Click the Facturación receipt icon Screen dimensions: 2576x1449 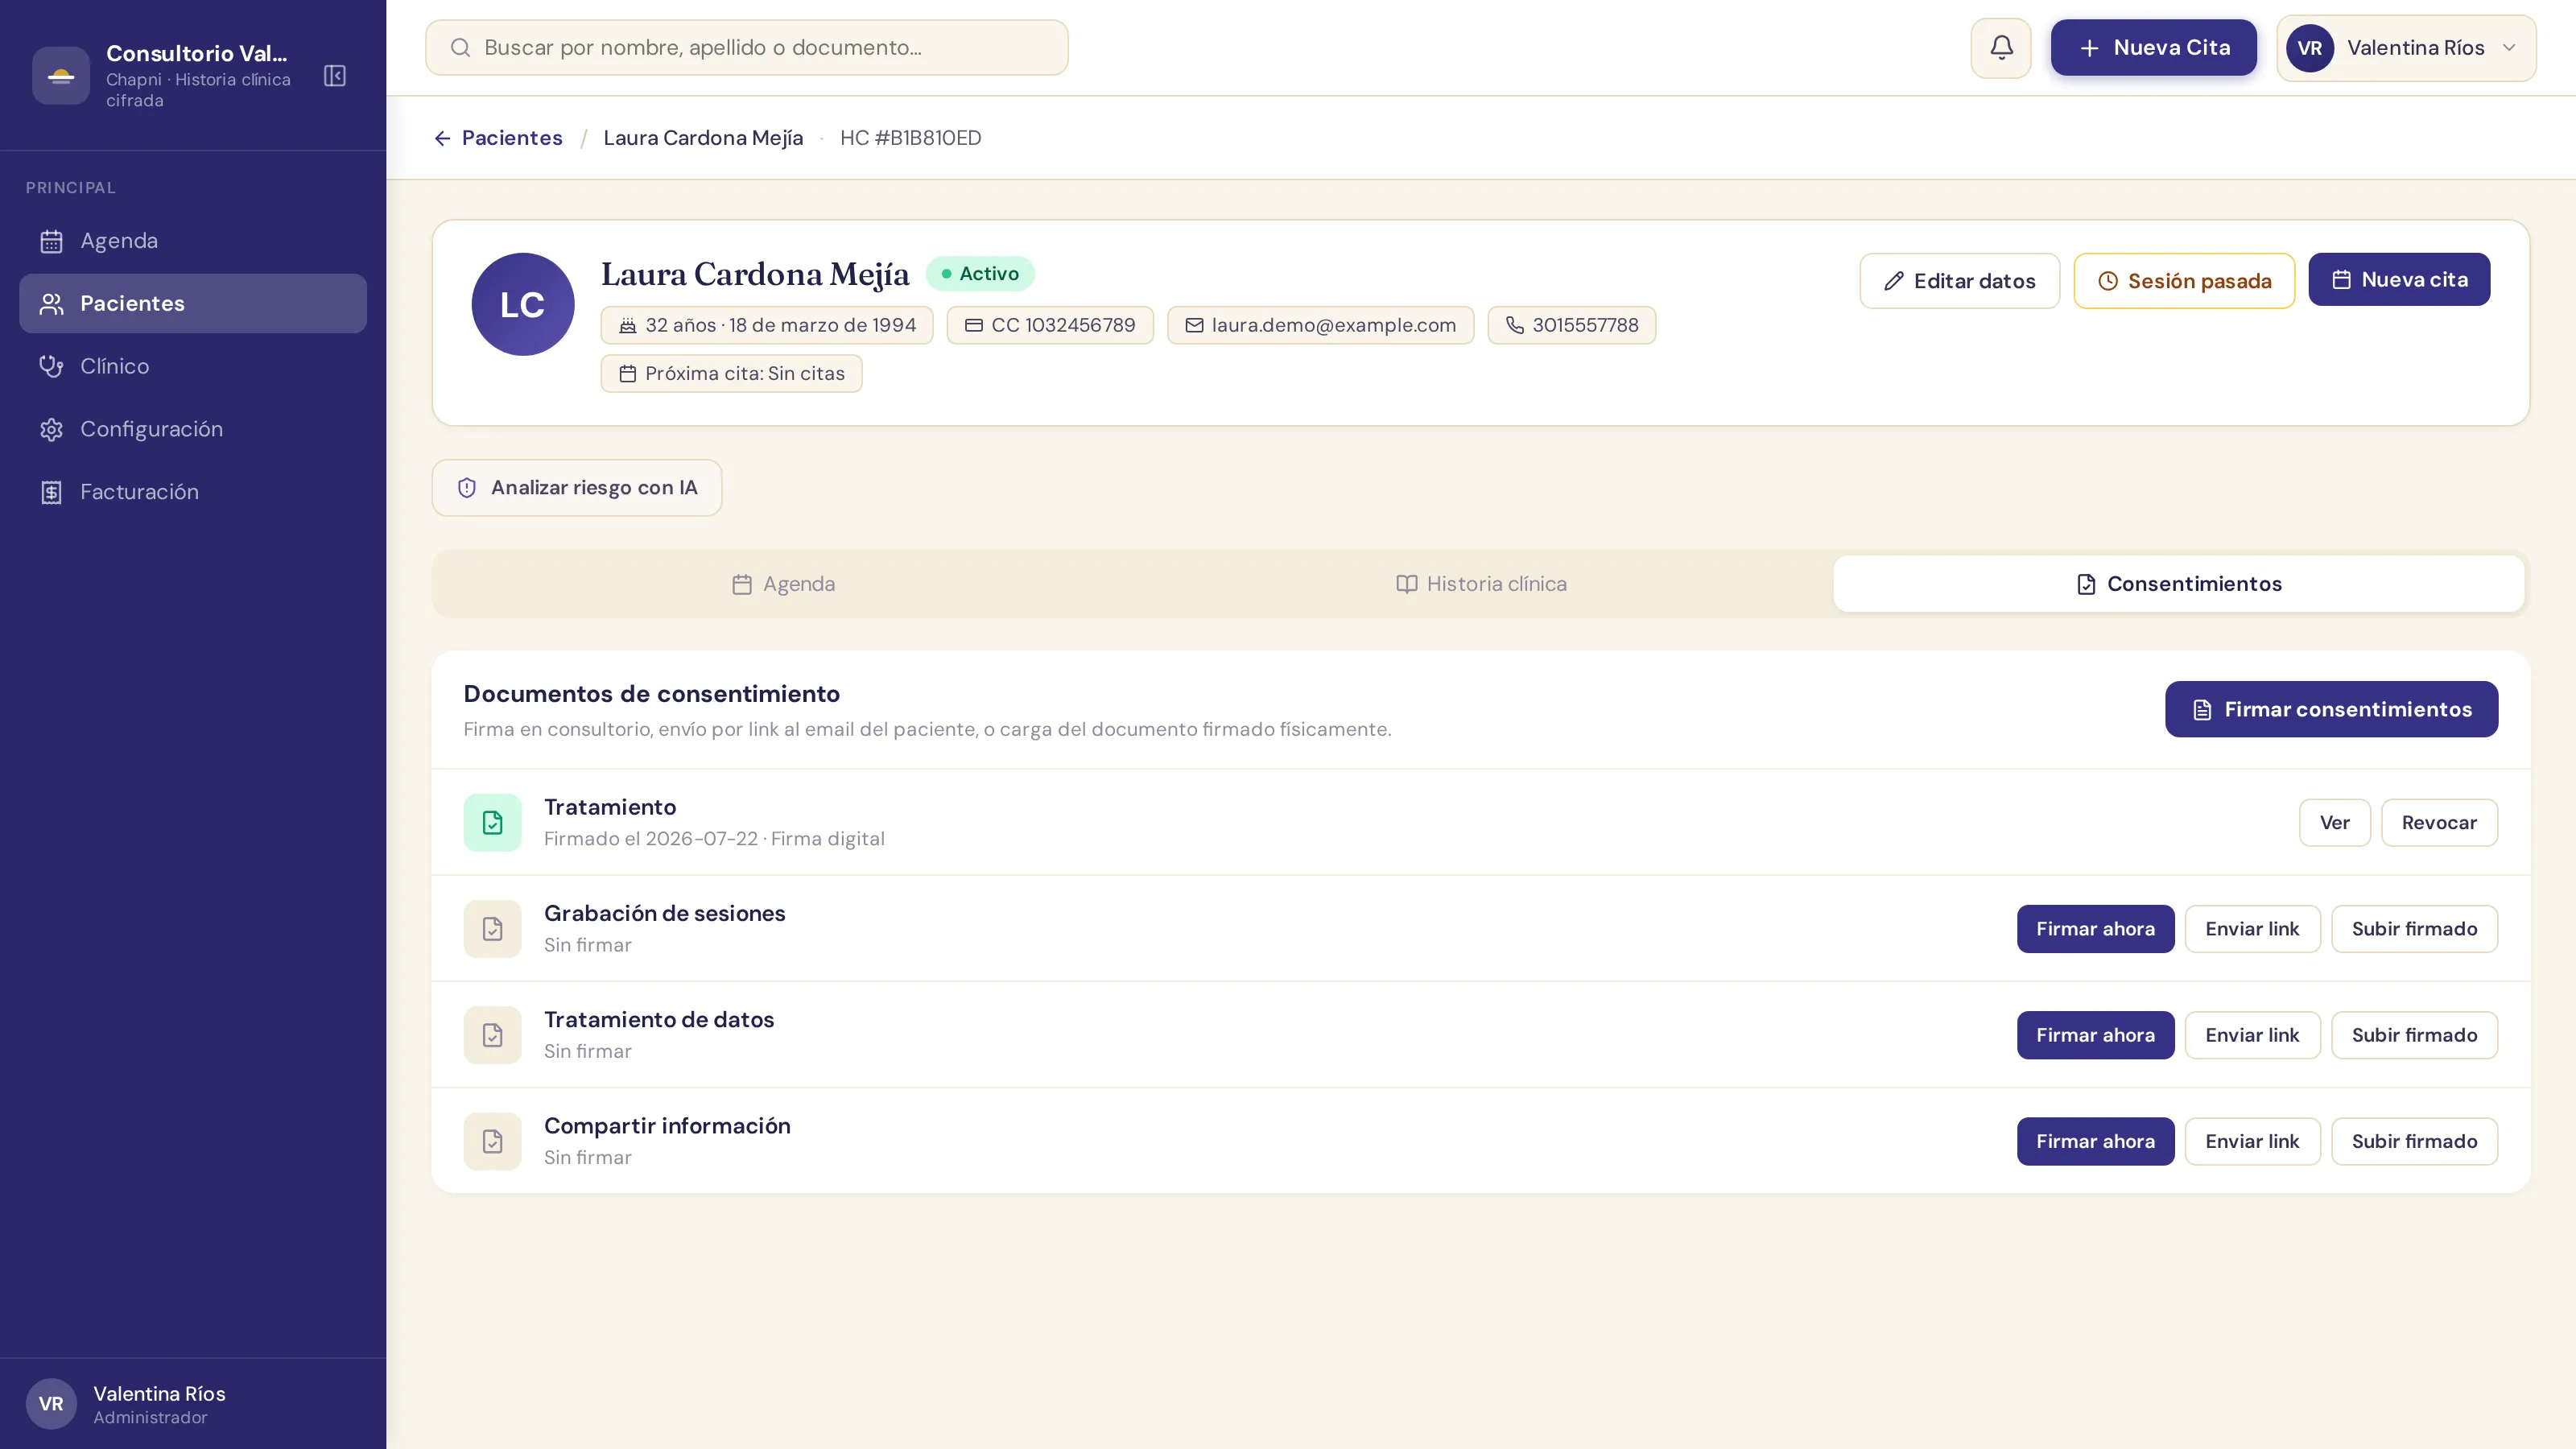[x=51, y=492]
